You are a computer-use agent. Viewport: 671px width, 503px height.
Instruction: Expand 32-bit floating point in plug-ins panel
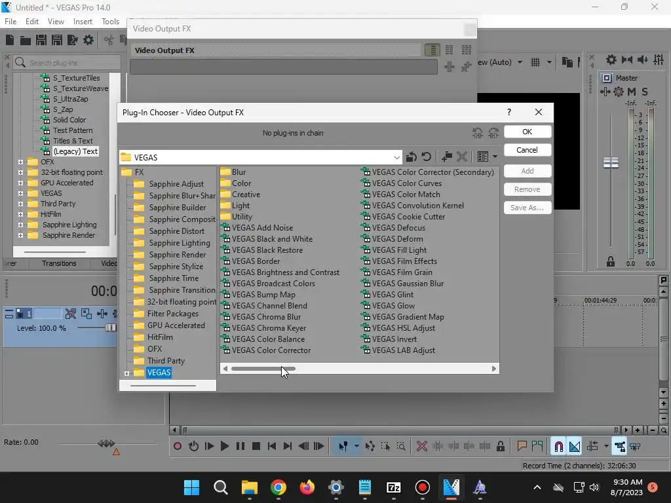click(20, 172)
